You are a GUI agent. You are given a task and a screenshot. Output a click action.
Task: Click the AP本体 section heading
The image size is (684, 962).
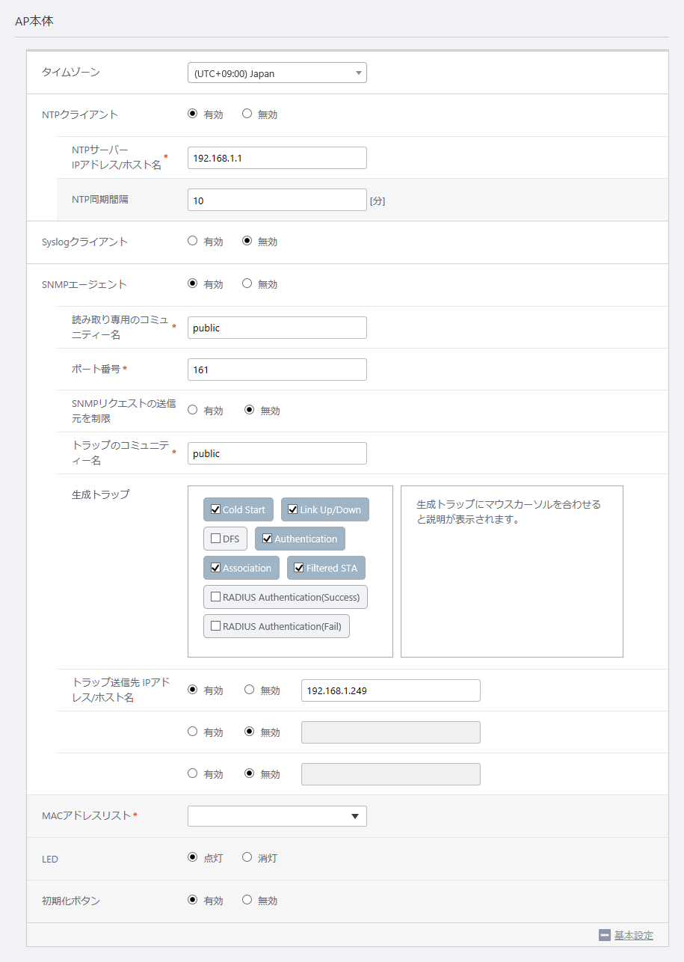pos(34,21)
